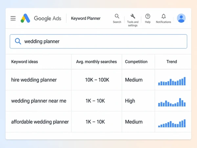Select keyword 'hire wedding planner'

point(34,80)
